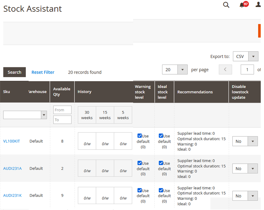Open Disable lowstock update dropdown for VL100KIT
264x210 pixels.
245,141
